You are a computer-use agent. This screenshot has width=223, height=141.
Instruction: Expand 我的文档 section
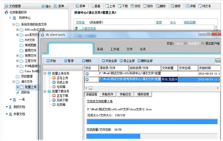click(x=7, y=107)
